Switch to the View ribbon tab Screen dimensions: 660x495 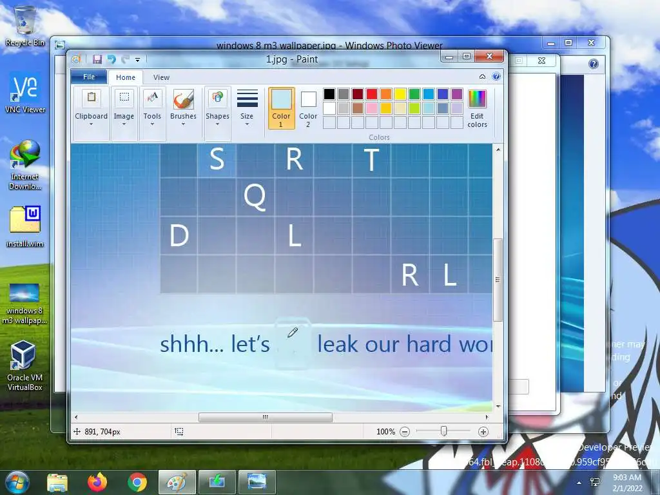(x=161, y=77)
